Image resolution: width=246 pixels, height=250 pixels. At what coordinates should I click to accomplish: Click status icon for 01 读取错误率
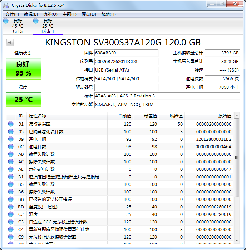click(11, 124)
